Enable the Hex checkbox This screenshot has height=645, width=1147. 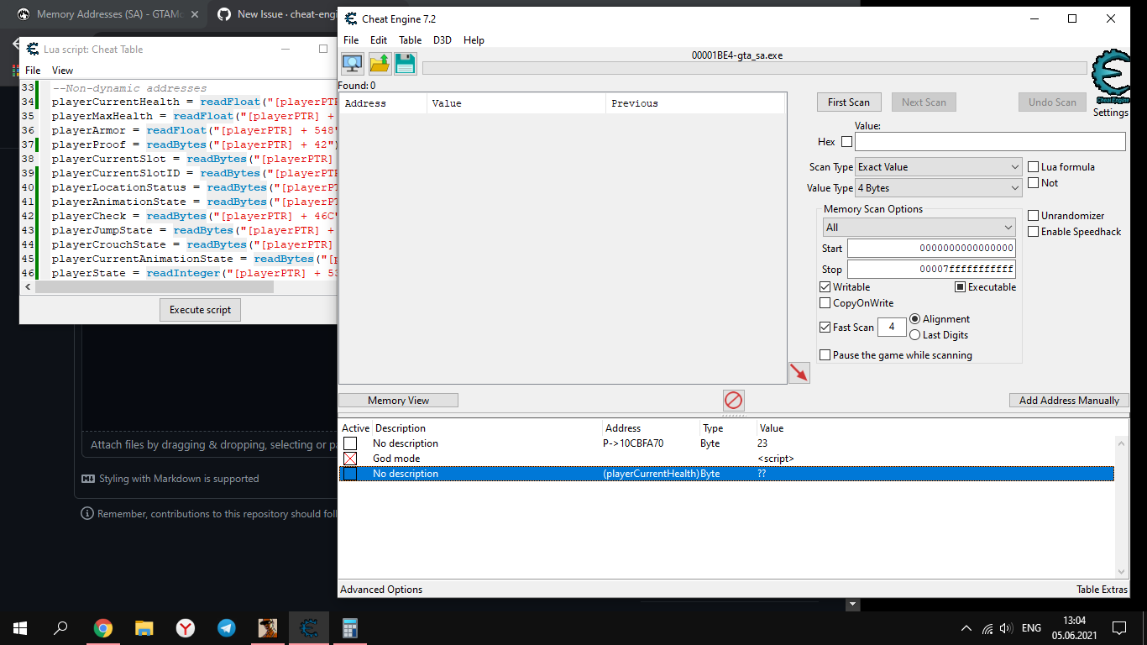pos(846,141)
